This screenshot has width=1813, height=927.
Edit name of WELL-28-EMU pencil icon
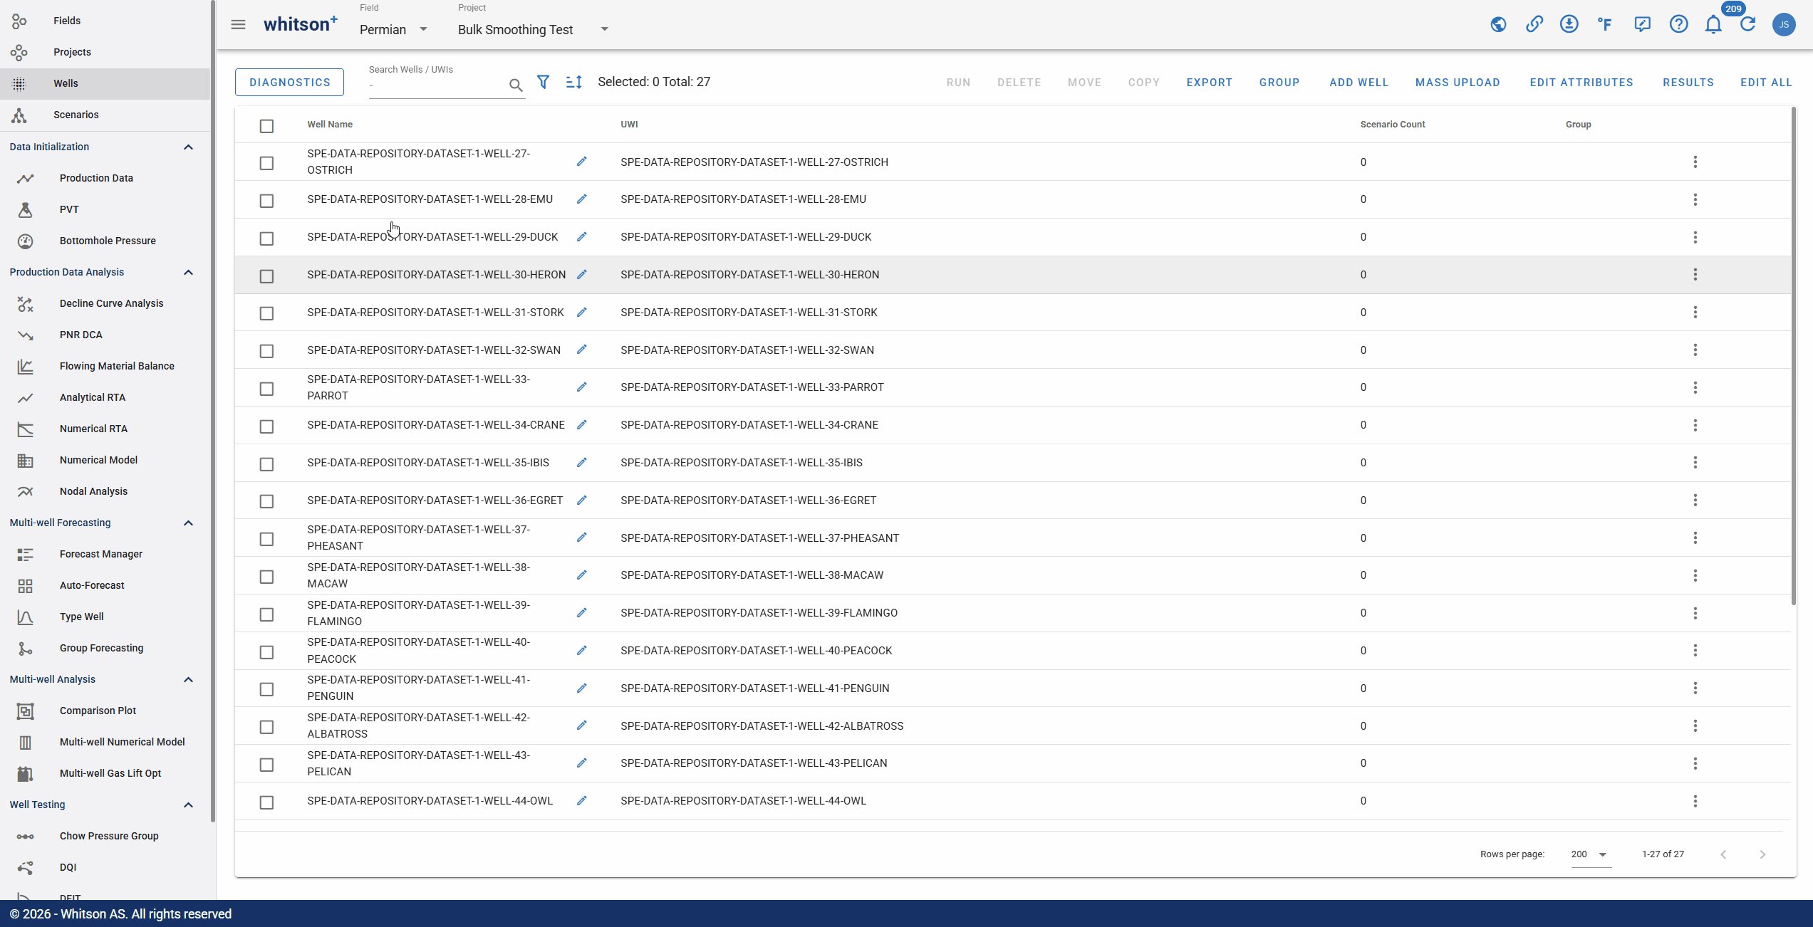(581, 199)
